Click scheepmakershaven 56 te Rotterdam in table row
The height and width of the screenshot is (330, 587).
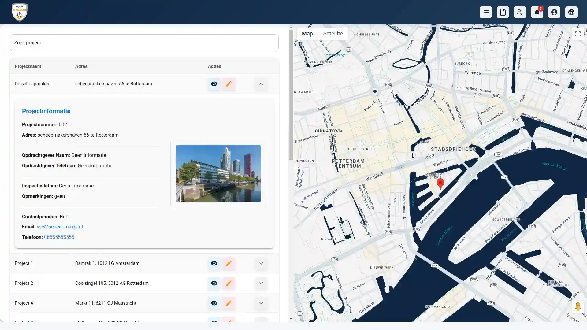[x=113, y=84]
